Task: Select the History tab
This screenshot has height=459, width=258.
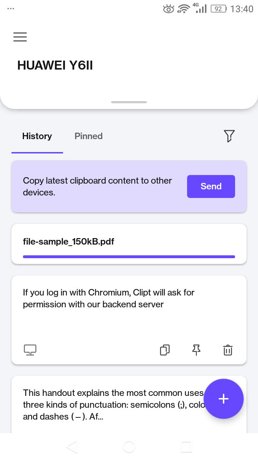Action: point(37,136)
